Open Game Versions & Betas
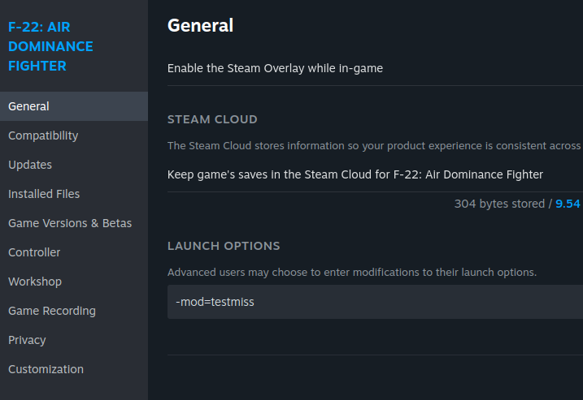Image resolution: width=583 pixels, height=400 pixels. click(x=74, y=223)
